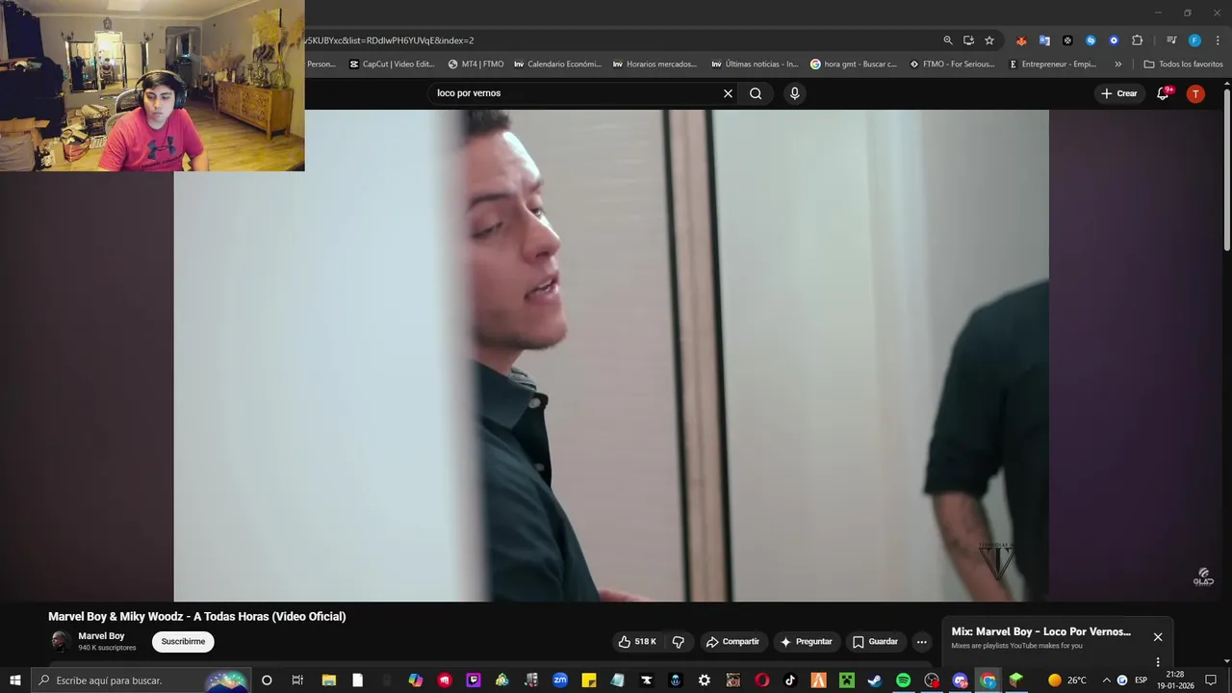The width and height of the screenshot is (1232, 693).
Task: Open the Horarios mercados bookmark
Action: point(654,64)
